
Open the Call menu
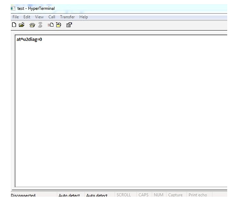point(52,17)
